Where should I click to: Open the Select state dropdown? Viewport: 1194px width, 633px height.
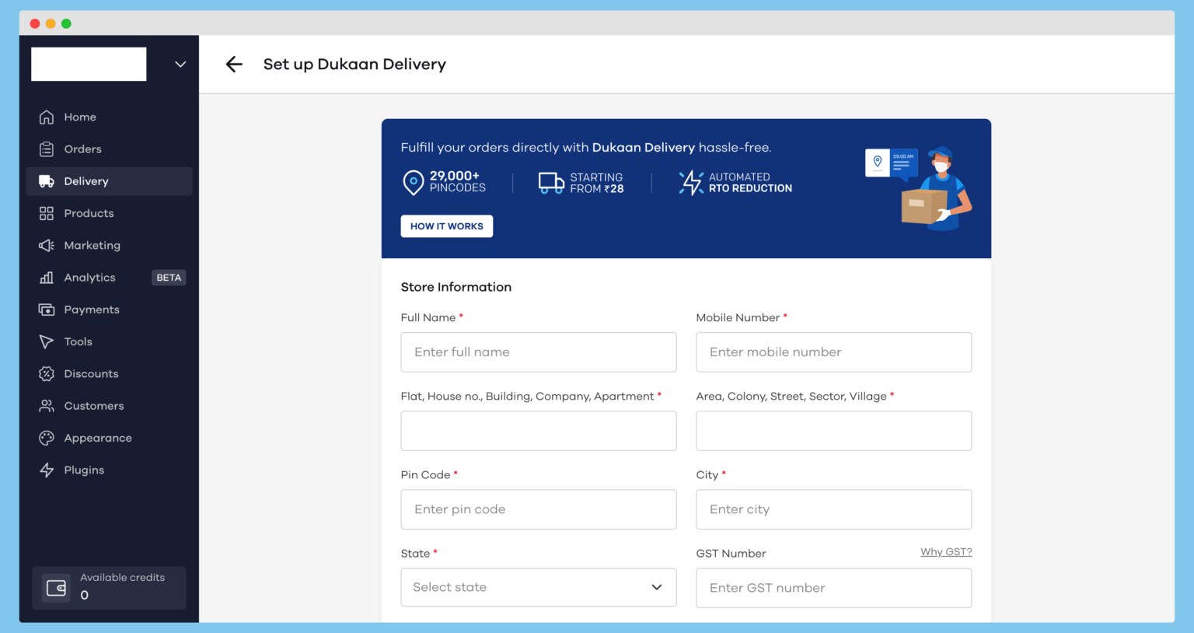tap(539, 587)
